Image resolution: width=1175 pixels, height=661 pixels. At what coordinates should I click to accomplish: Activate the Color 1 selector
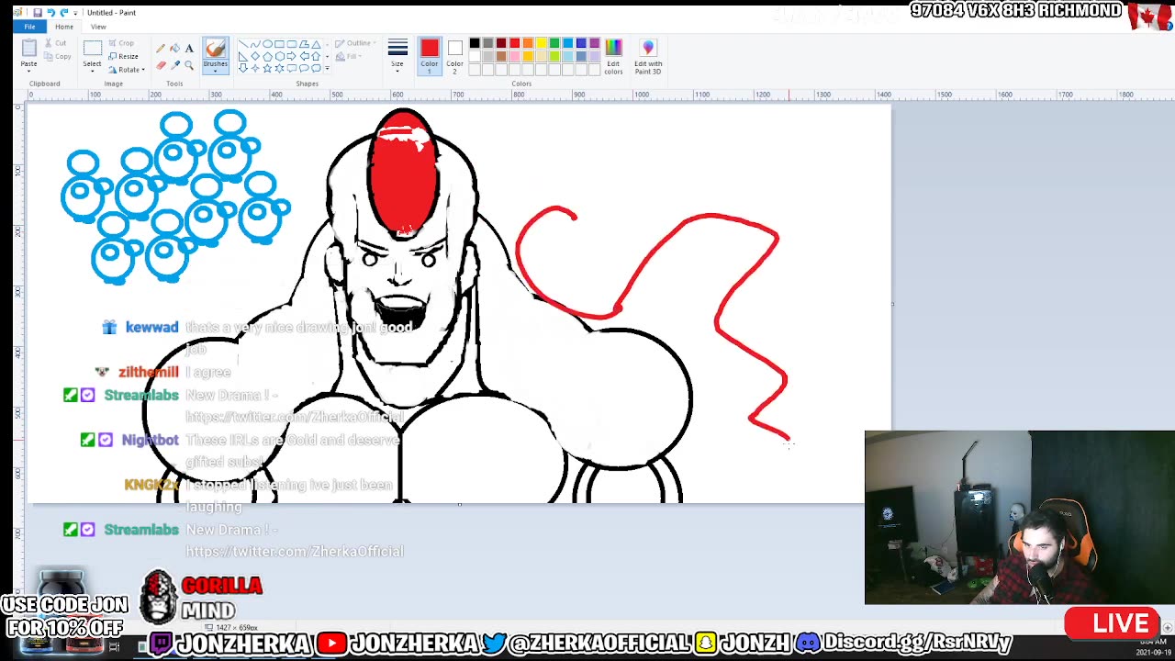pyautogui.click(x=430, y=55)
